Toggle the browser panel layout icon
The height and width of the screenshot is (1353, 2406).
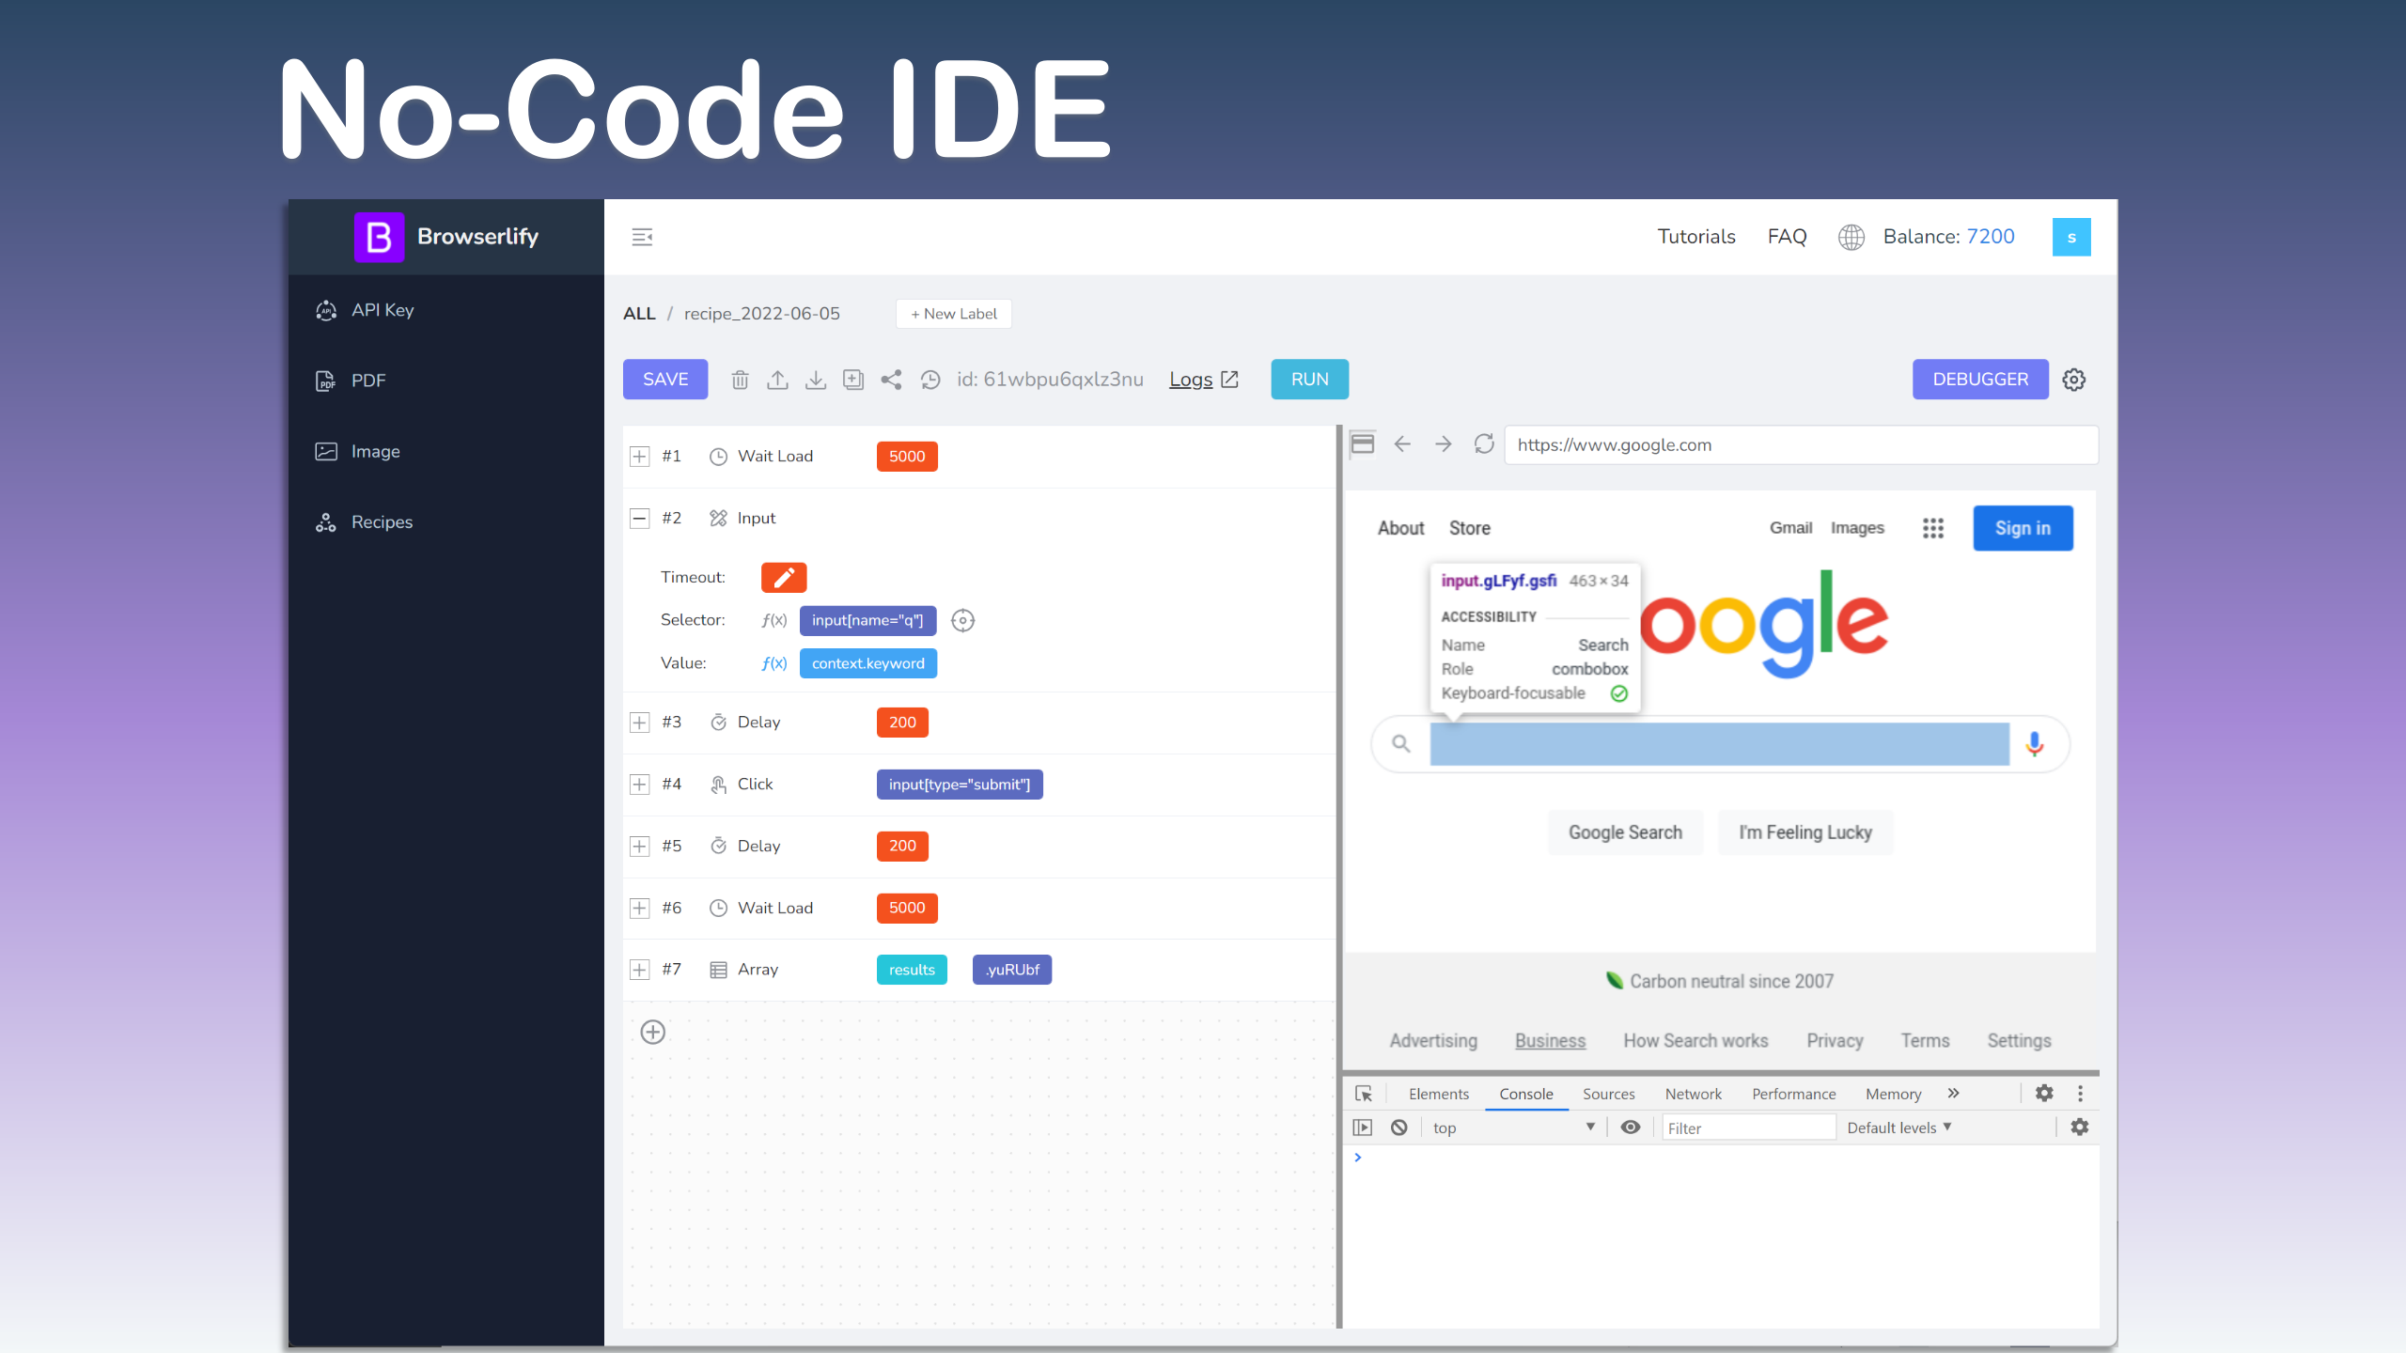pyautogui.click(x=1362, y=444)
